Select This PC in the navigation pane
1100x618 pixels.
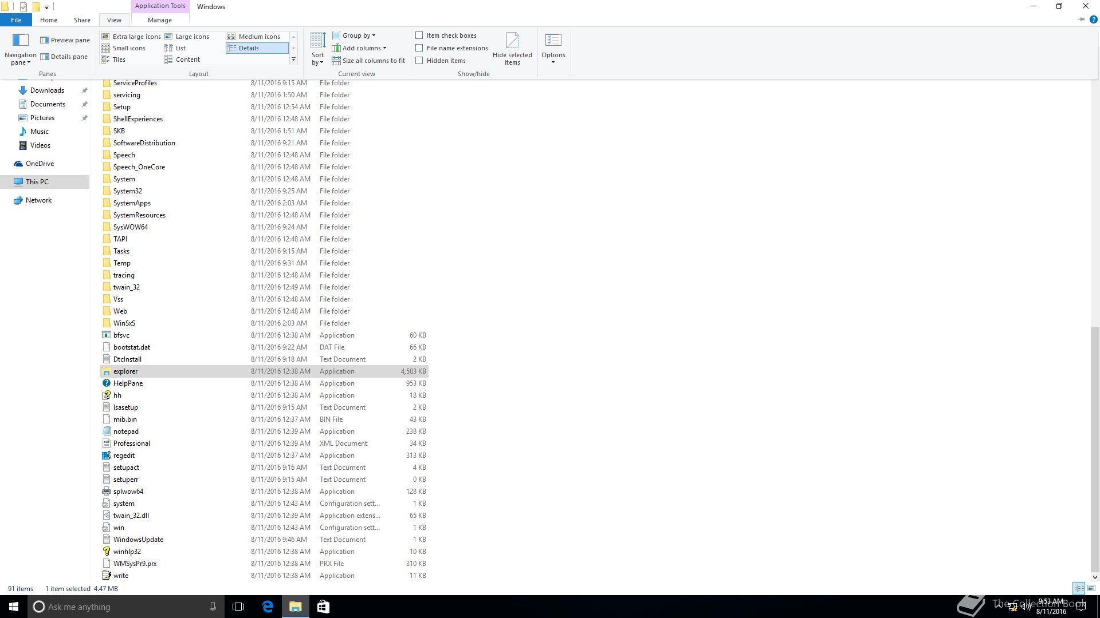(x=37, y=182)
